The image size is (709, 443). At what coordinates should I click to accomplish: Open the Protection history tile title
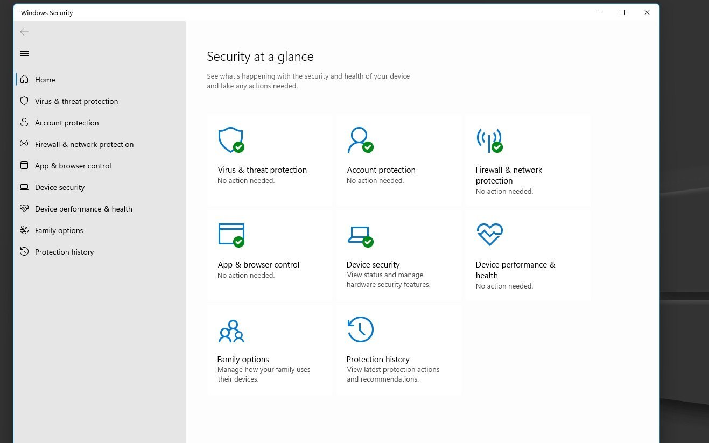tap(378, 360)
